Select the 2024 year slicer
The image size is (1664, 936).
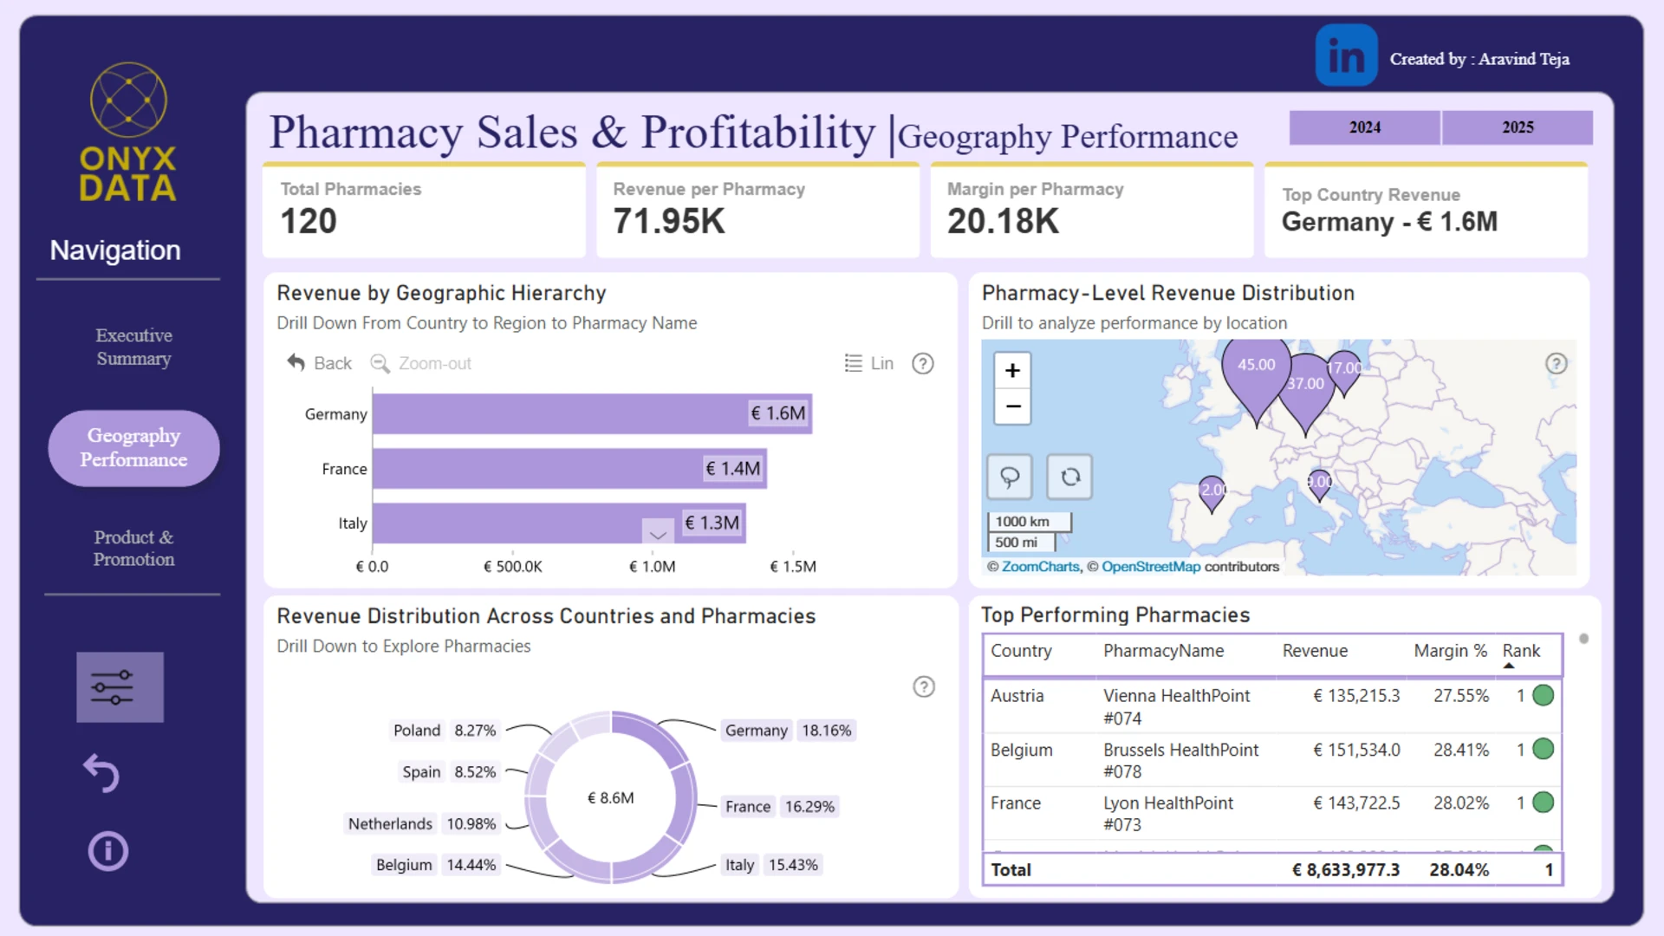pos(1364,127)
